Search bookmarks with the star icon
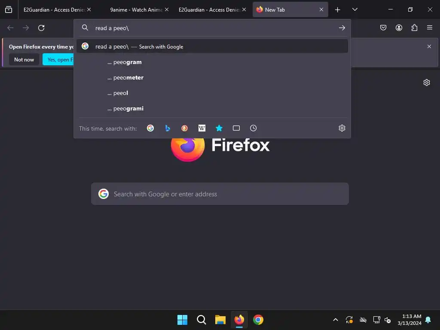Viewport: 440px width, 330px height. (x=219, y=128)
